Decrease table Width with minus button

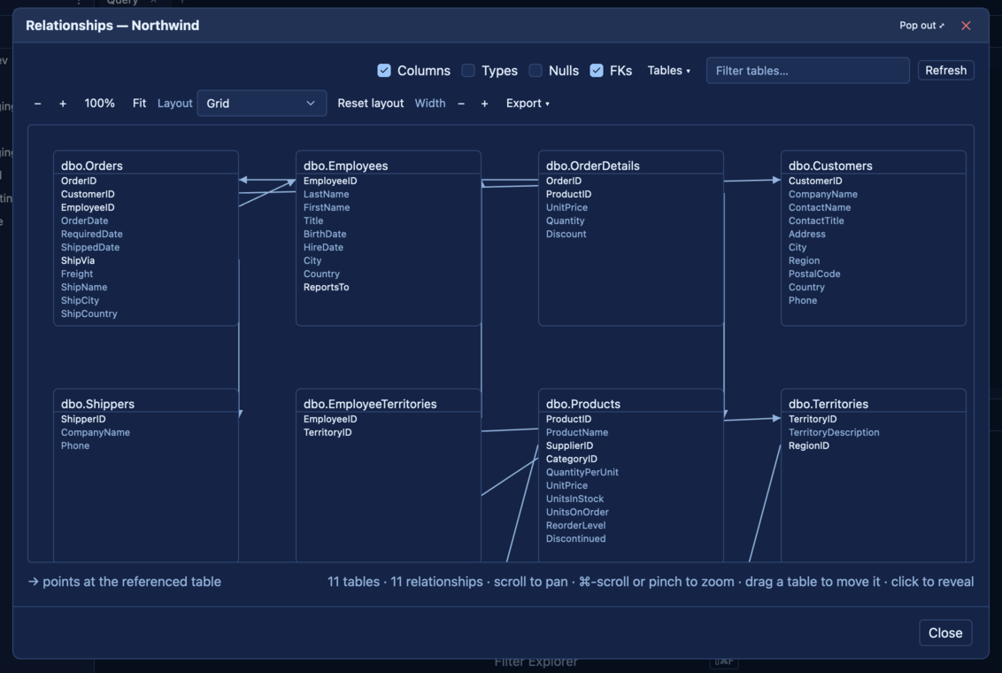[x=461, y=104]
